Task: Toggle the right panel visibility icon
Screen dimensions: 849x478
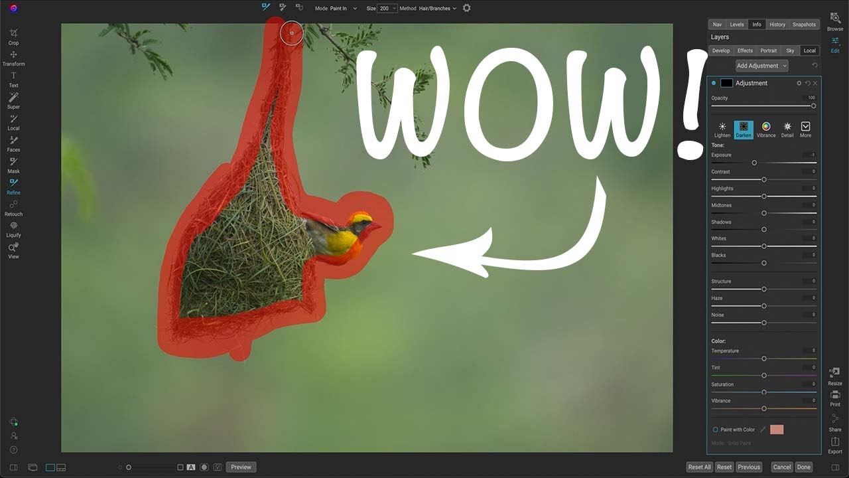Action: click(835, 467)
